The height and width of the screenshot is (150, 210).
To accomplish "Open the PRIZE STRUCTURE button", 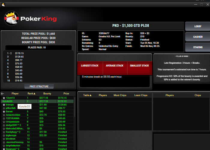I will coord(39,87).
